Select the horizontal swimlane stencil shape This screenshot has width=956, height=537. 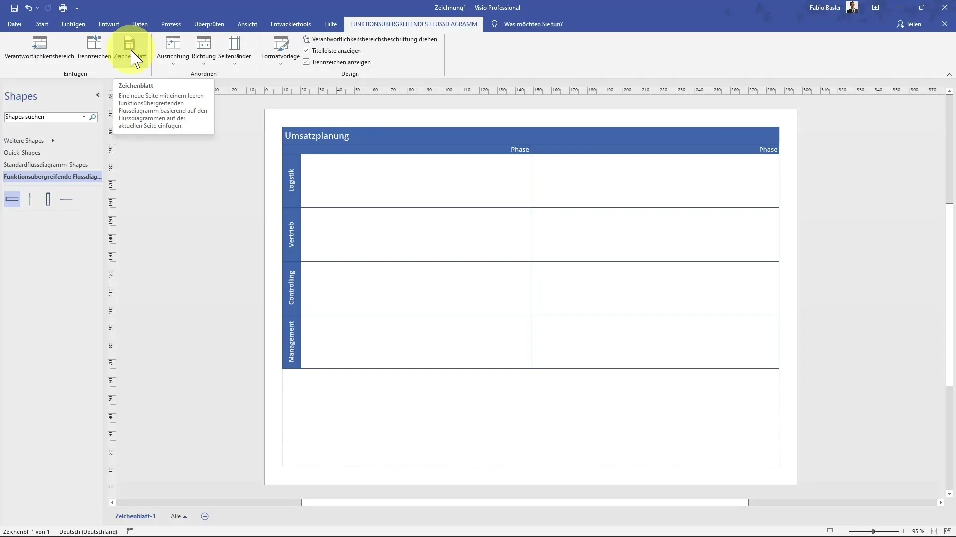tap(12, 199)
